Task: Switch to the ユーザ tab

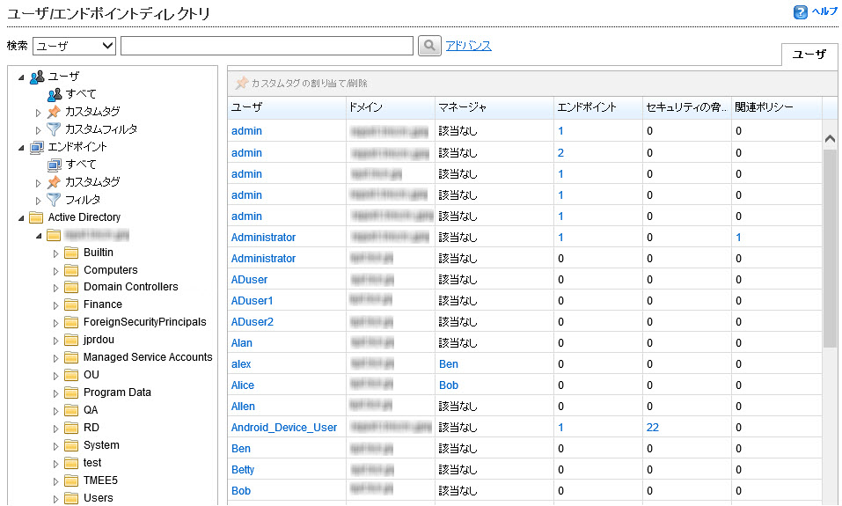Action: coord(809,54)
